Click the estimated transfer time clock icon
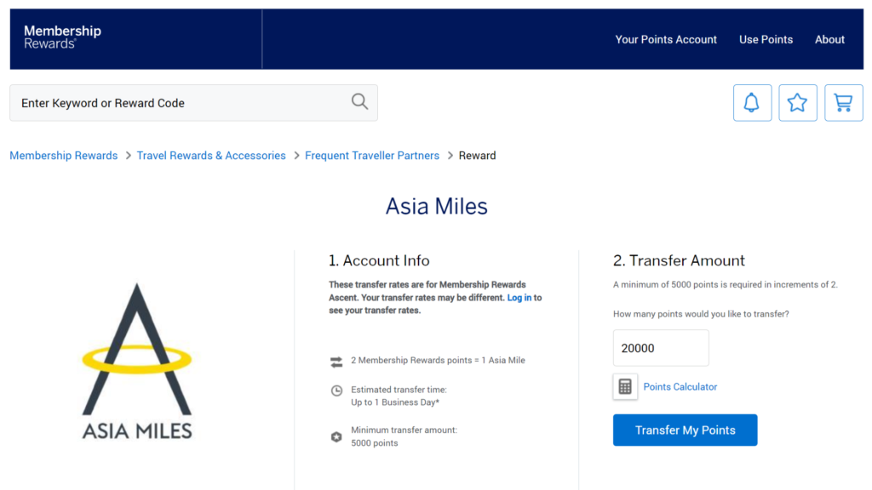This screenshot has height=490, width=872. [x=336, y=390]
